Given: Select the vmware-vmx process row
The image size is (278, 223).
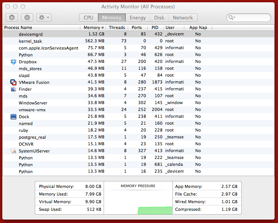Looking at the screenshot, I should point(138,110).
